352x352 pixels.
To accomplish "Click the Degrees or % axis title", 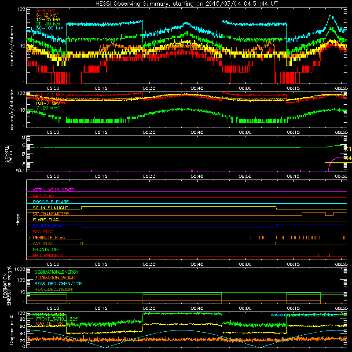I will pos(11,330).
